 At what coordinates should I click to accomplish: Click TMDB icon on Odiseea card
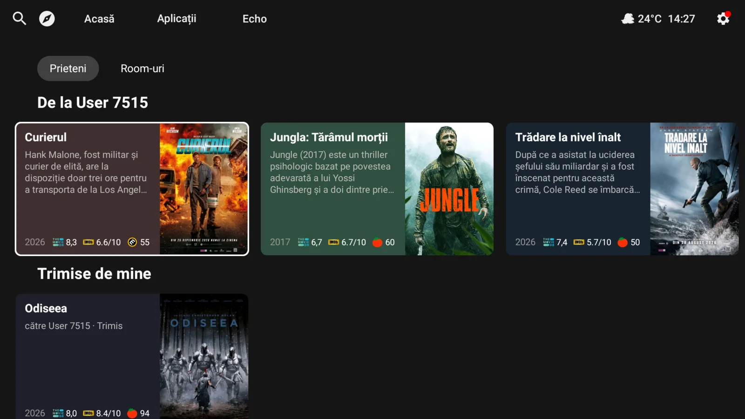[58, 413]
